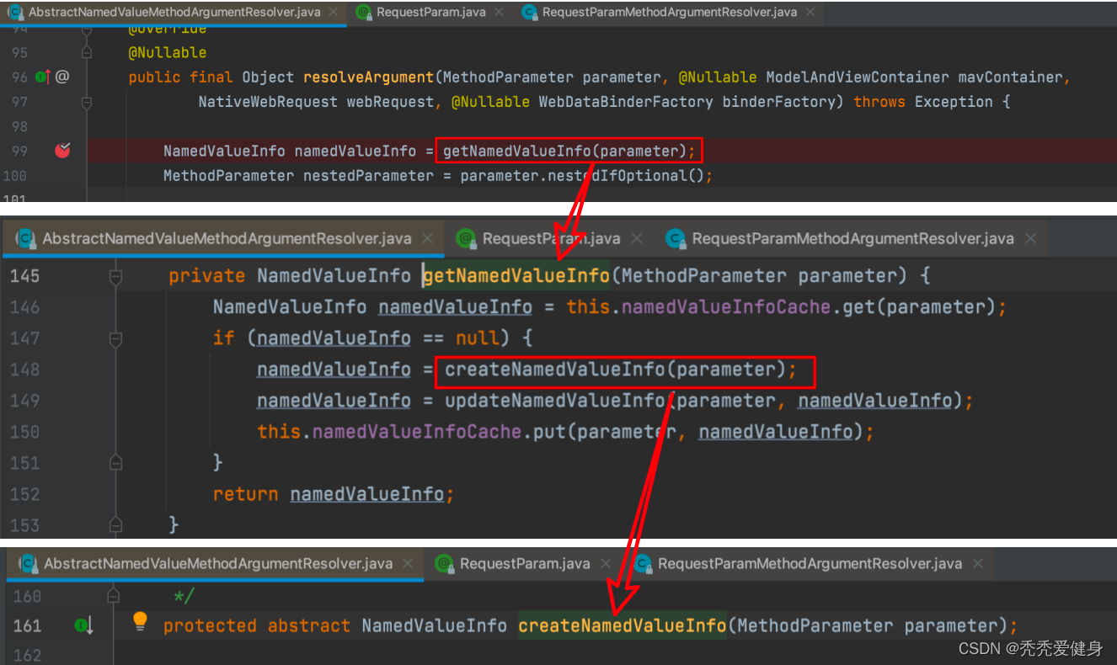Collapse the if-block fold marker on line 147

[115, 338]
